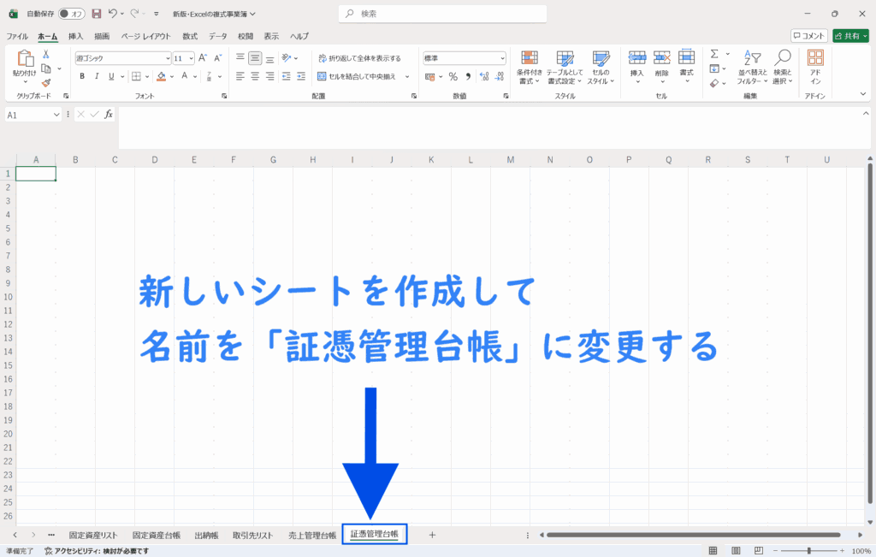Screen dimensions: 876x557
Task: Toggle italic formatting
Action: tap(97, 76)
